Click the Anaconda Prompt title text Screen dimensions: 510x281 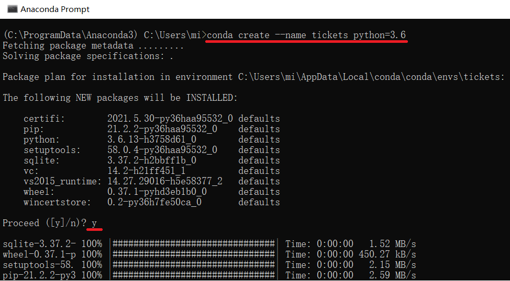point(55,9)
